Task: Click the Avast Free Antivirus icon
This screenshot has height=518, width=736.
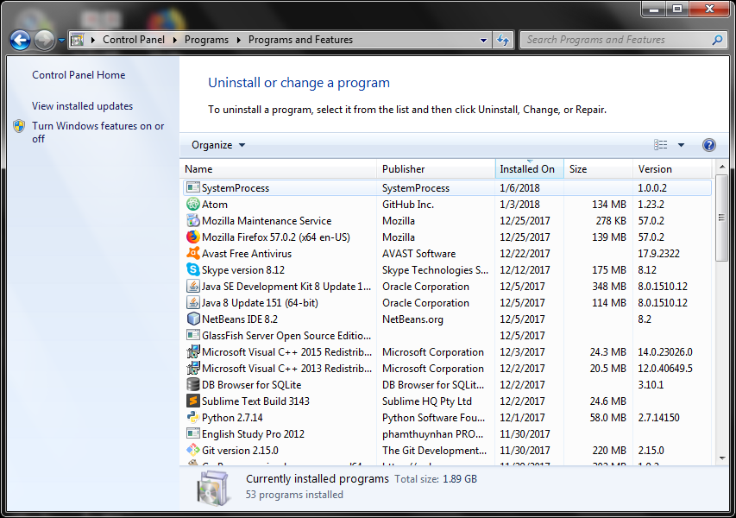Action: pyautogui.click(x=193, y=254)
